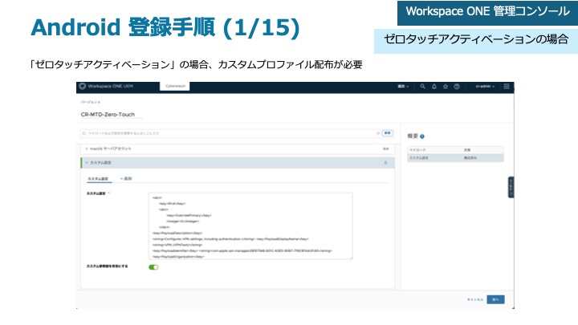Select the カスタム設定 sub-tab
The image size is (578, 325).
[x=98, y=179]
